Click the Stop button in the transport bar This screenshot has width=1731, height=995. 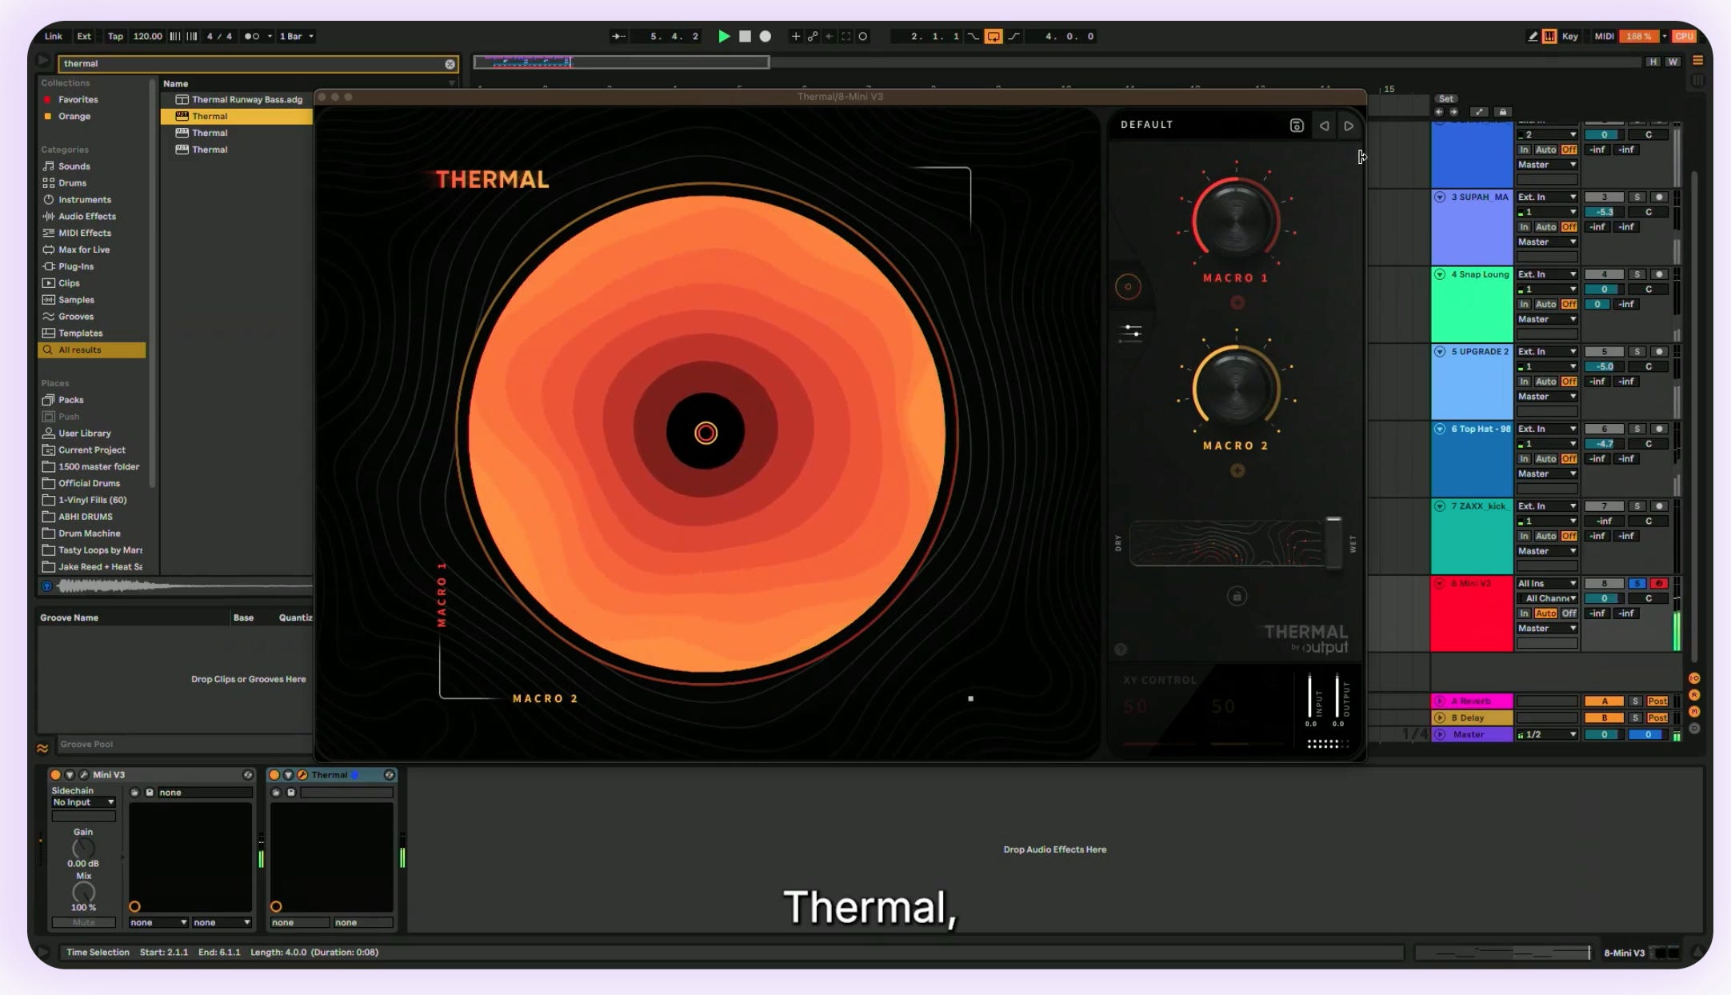[745, 36]
